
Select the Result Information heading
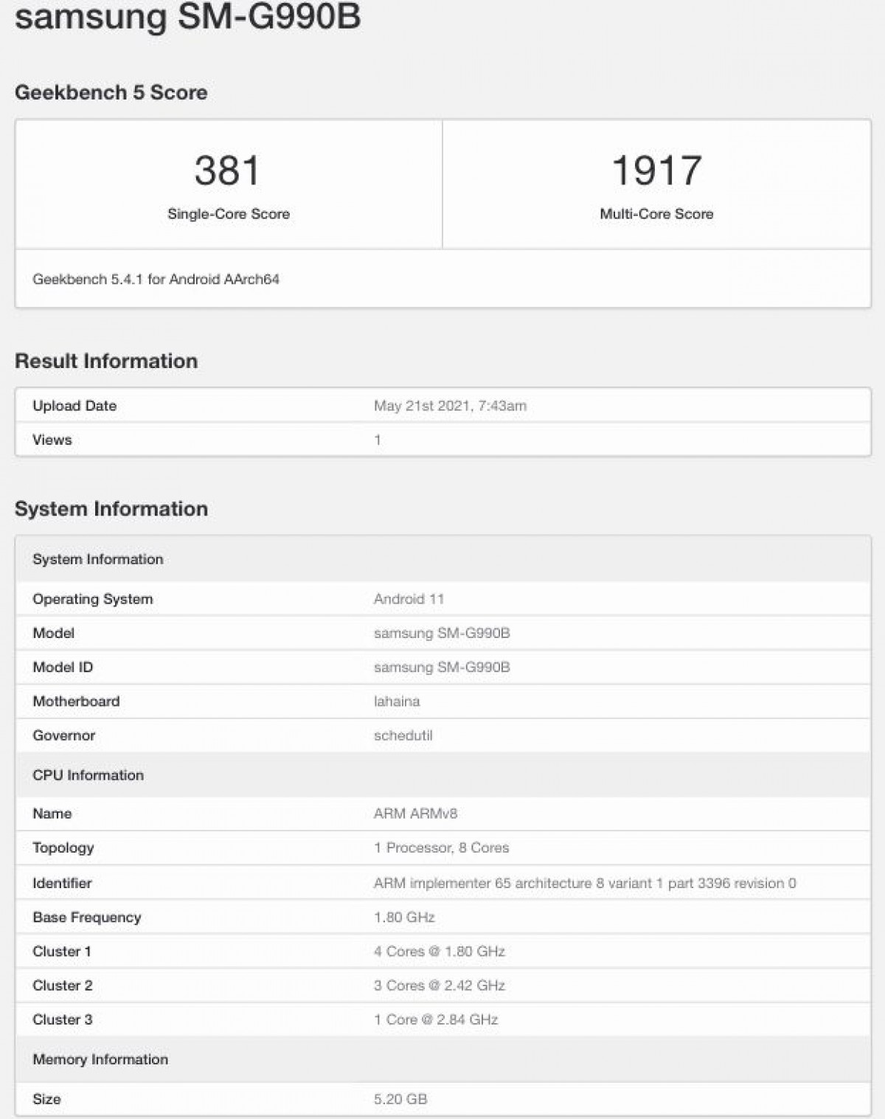[x=107, y=361]
